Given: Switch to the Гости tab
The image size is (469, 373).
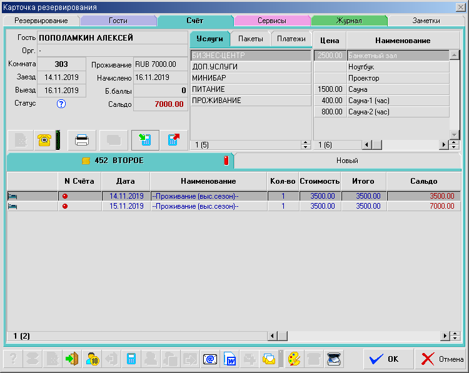Looking at the screenshot, I should pyautogui.click(x=118, y=21).
